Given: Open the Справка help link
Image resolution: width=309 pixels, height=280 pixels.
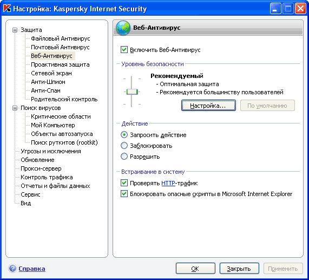Looking at the screenshot, I should (32, 269).
